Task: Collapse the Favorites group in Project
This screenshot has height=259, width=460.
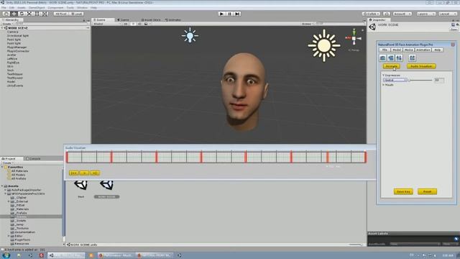Action: point(2,167)
